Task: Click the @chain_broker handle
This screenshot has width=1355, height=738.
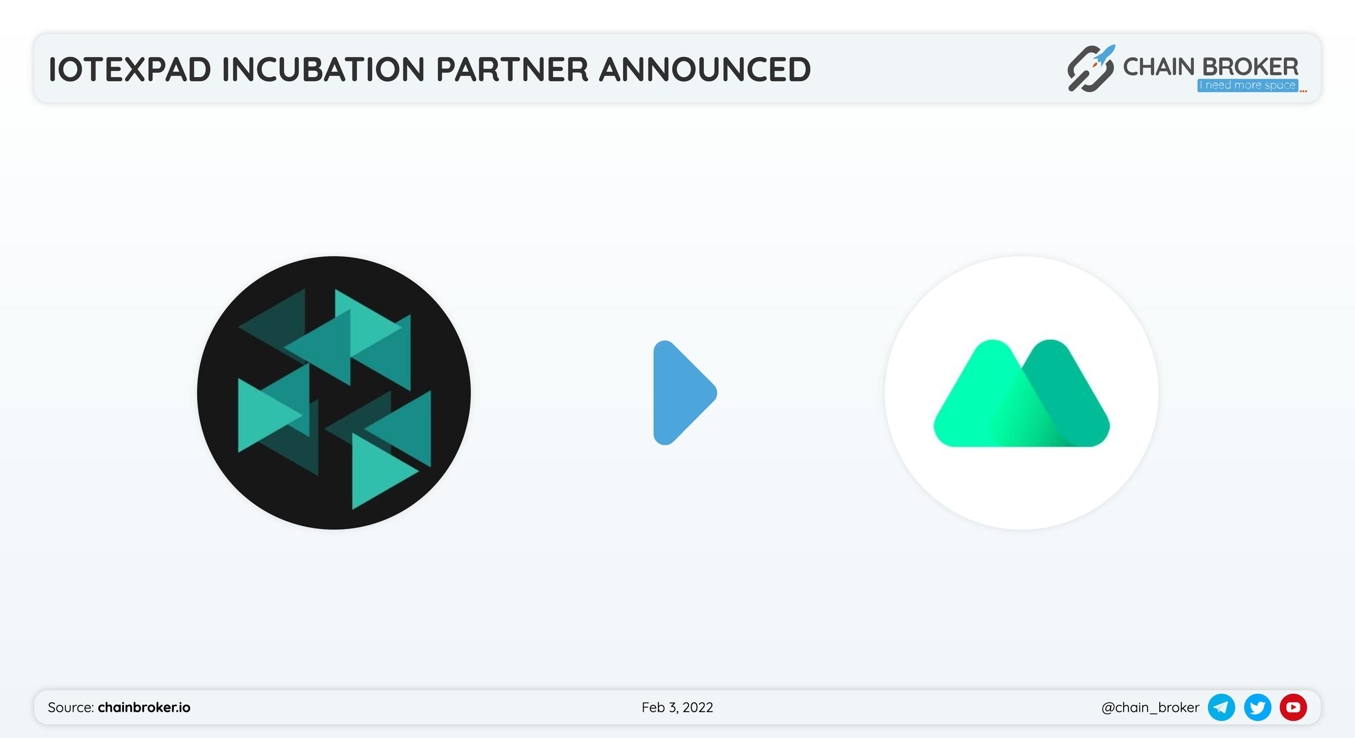Action: (1150, 708)
